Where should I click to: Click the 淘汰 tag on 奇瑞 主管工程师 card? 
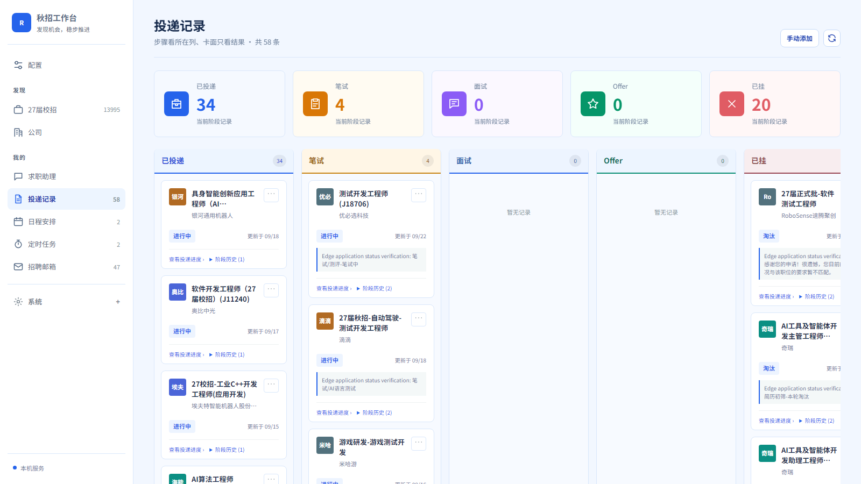(x=769, y=368)
